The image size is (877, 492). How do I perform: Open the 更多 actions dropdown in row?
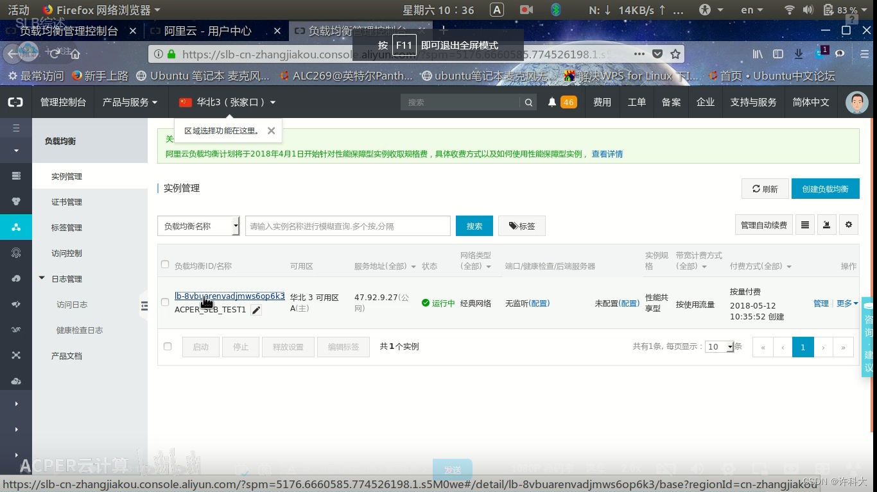[847, 303]
